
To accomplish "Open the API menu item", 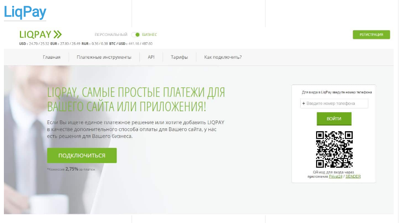I will pos(151,57).
